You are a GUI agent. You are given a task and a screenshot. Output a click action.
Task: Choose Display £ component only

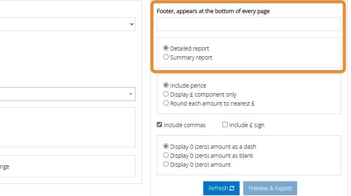pyautogui.click(x=166, y=94)
